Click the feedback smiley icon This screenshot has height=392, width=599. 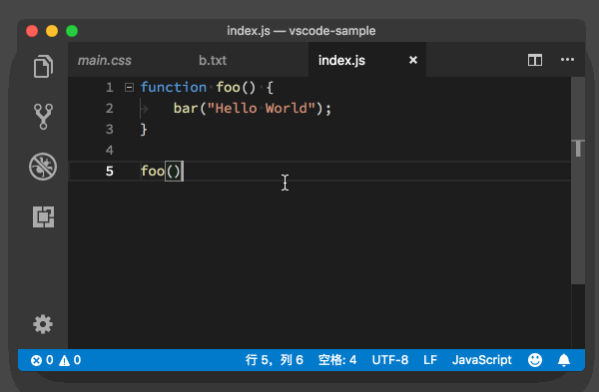[x=535, y=360]
